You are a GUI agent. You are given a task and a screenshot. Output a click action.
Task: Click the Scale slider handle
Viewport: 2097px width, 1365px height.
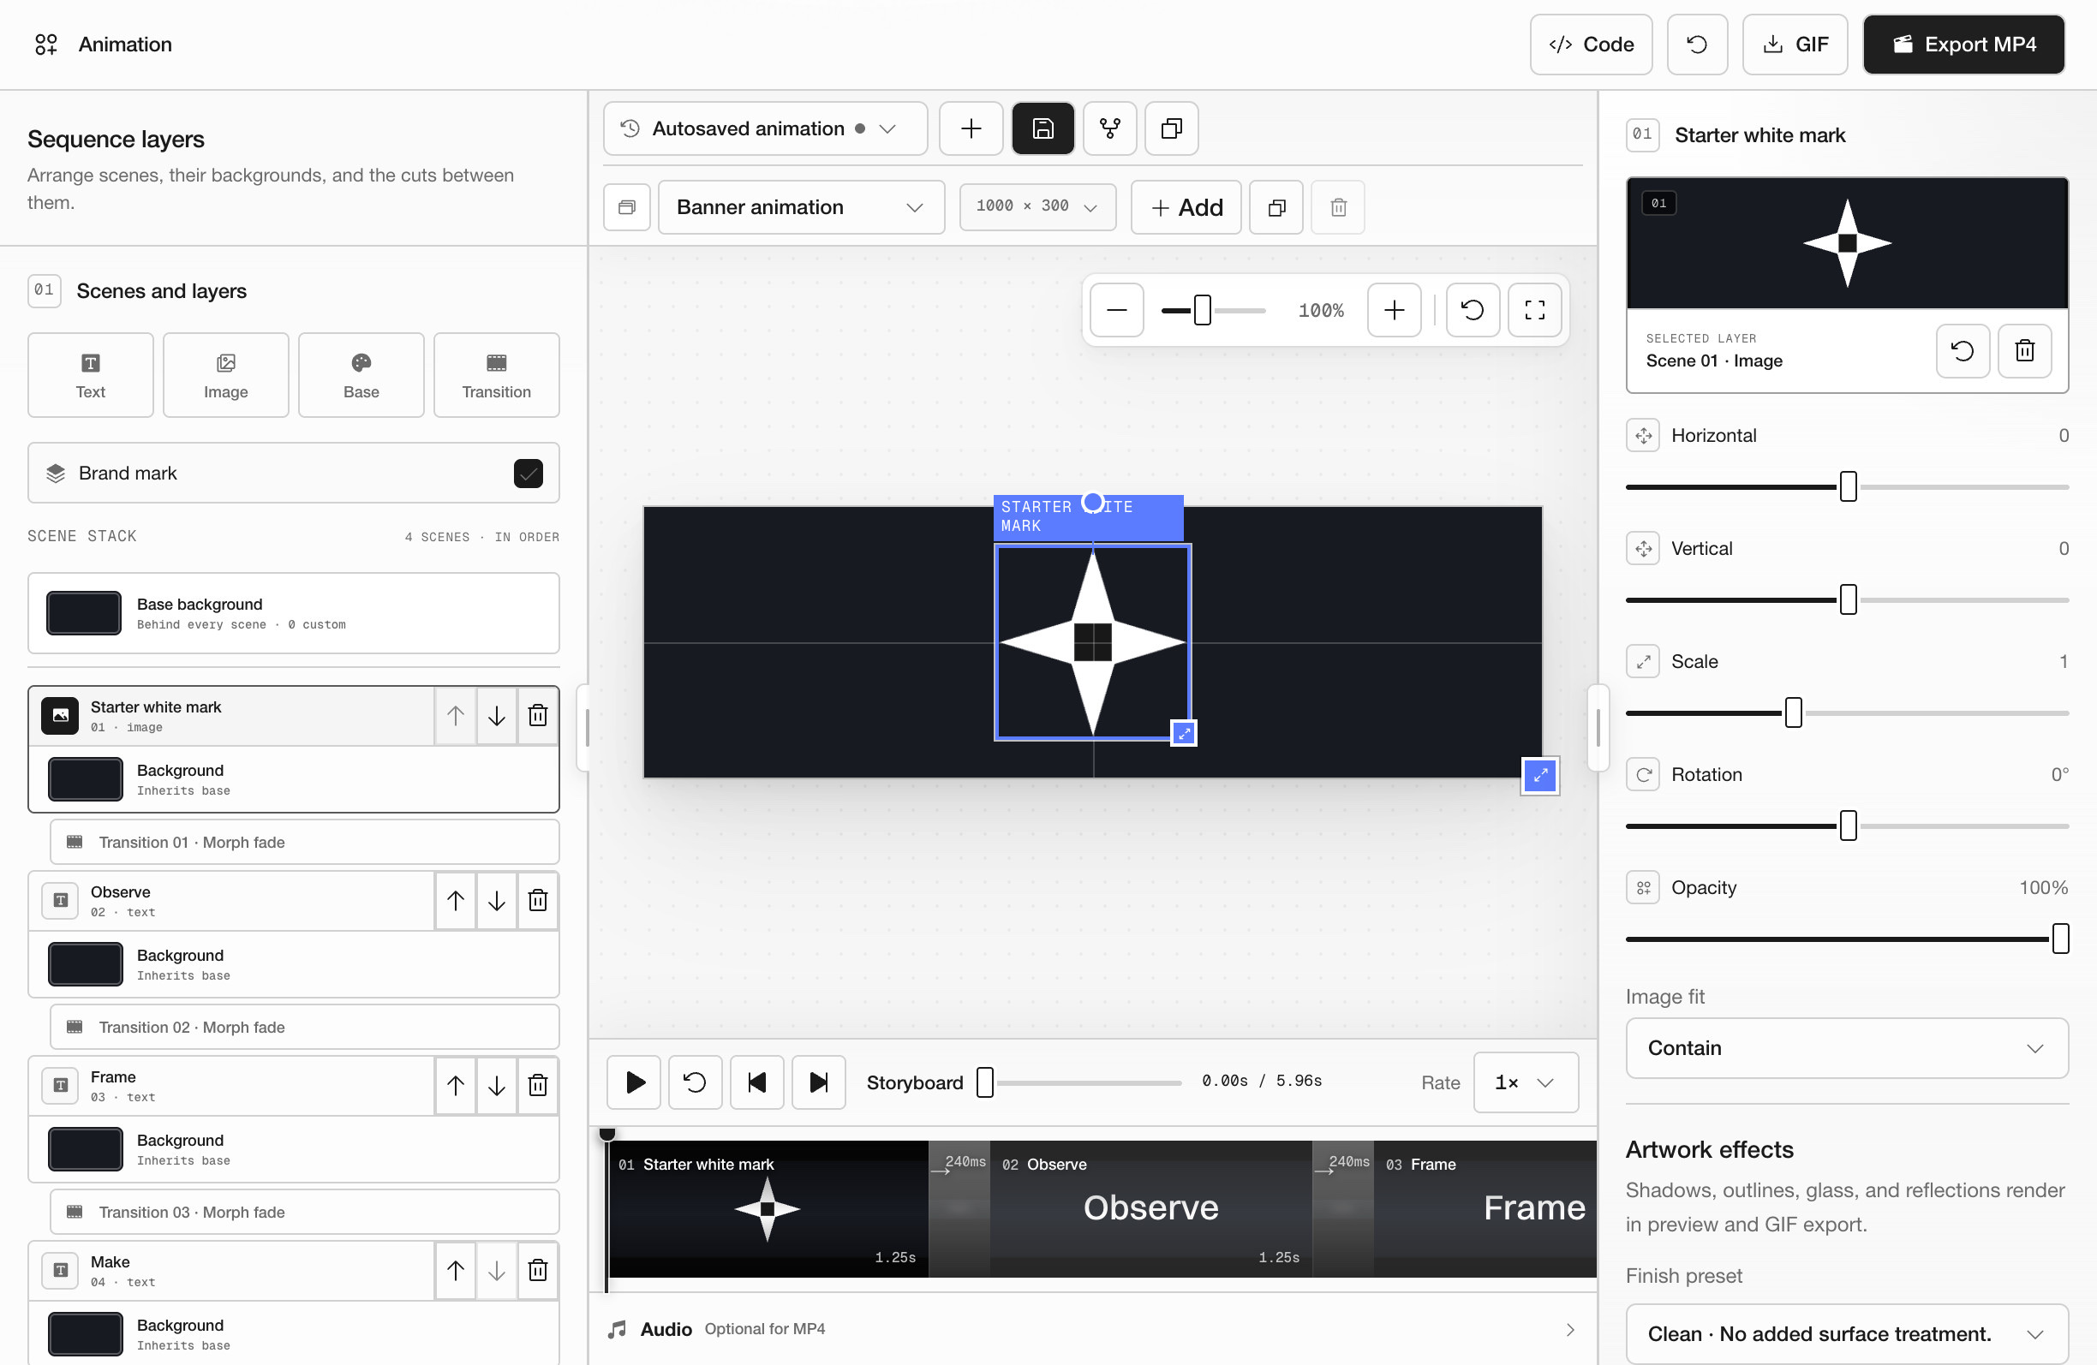pyautogui.click(x=1793, y=712)
